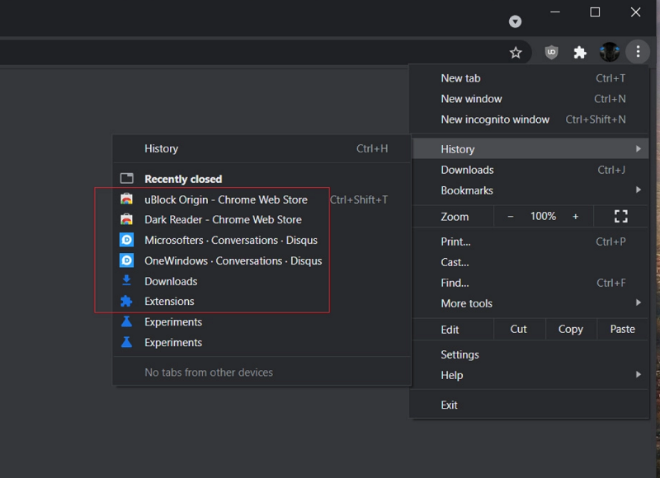Open Settings from the Chrome menu
The image size is (660, 478).
click(x=530, y=354)
